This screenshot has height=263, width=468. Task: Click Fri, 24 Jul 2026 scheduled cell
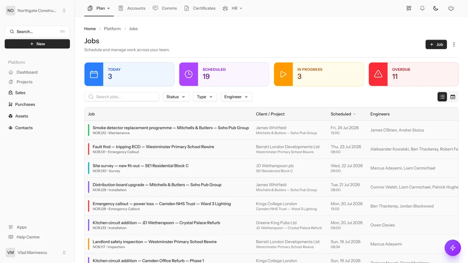[345, 128]
